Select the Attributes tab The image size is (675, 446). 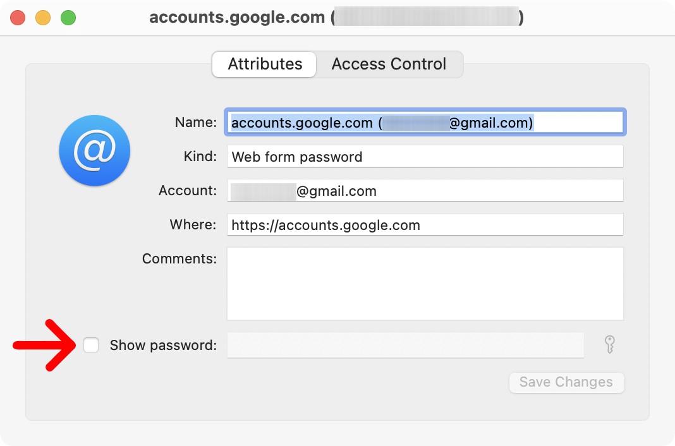pos(265,64)
